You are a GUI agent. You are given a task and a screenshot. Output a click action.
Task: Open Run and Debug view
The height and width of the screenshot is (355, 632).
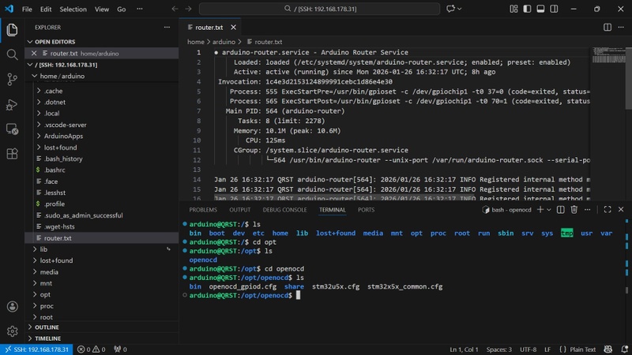[x=12, y=105]
